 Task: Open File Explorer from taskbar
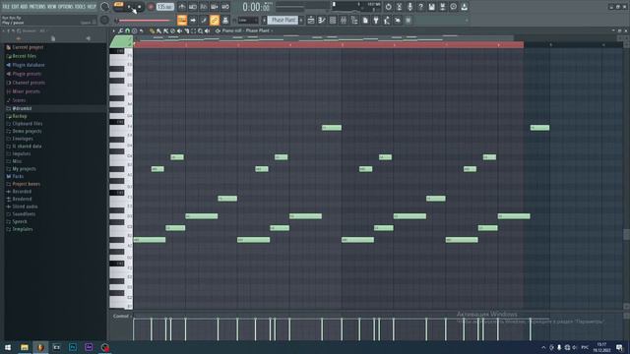coord(24,347)
